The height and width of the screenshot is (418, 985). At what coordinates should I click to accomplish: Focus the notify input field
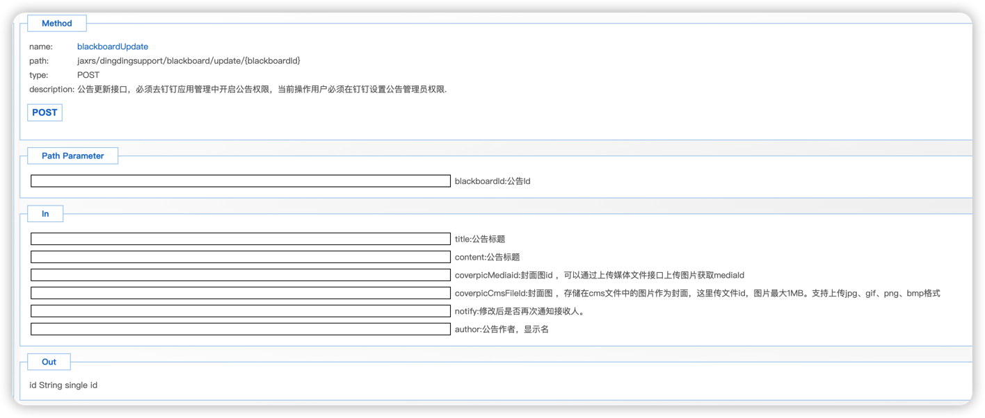(x=241, y=311)
